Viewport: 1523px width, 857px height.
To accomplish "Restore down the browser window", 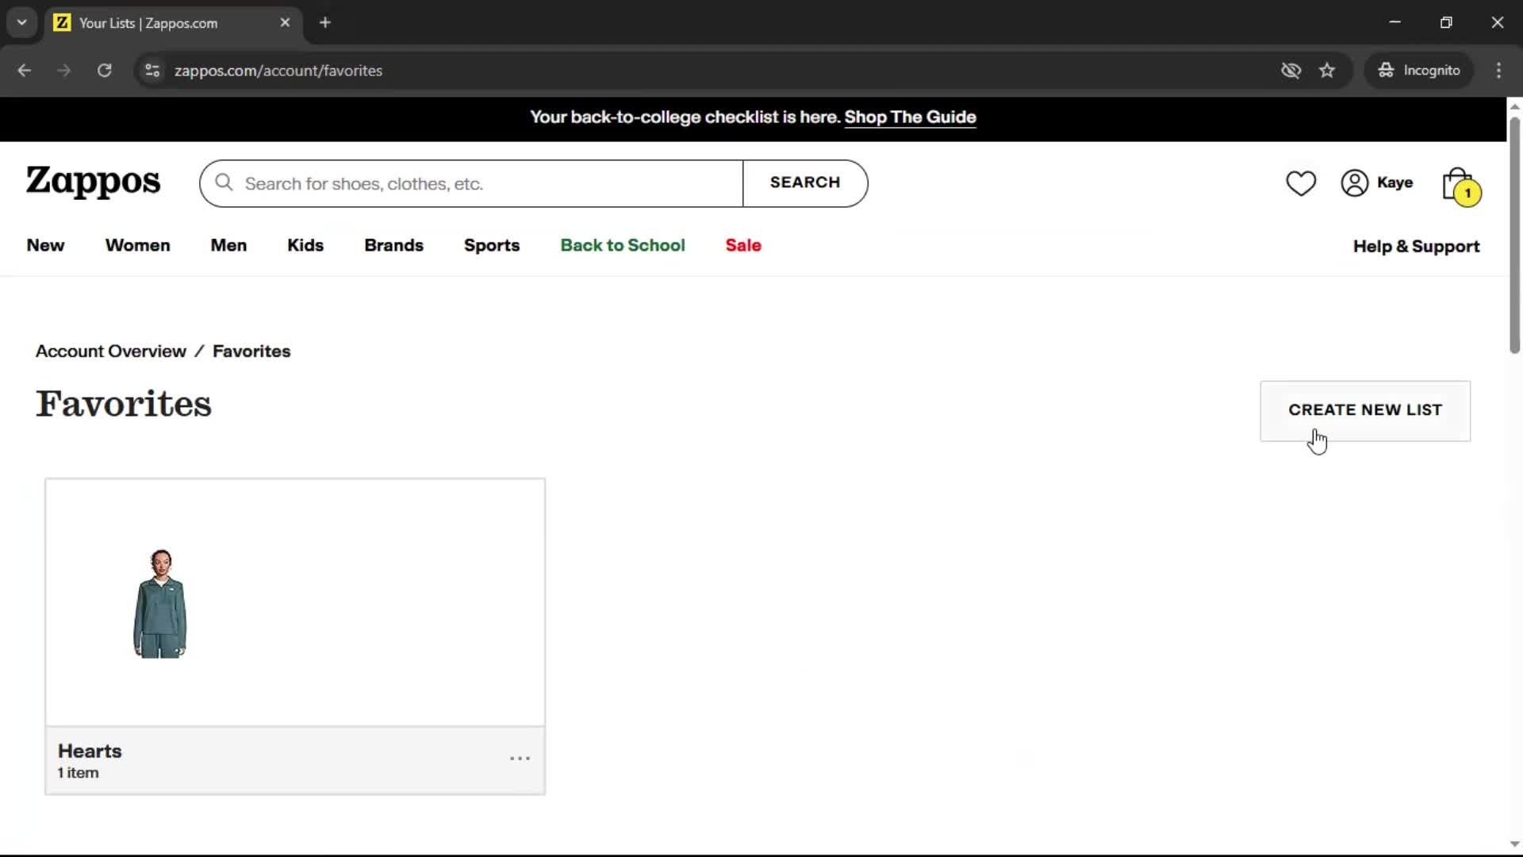I will [1446, 22].
